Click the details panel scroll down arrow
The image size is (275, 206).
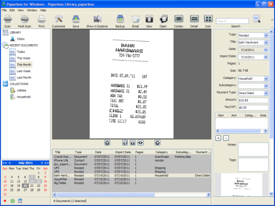(x=271, y=194)
